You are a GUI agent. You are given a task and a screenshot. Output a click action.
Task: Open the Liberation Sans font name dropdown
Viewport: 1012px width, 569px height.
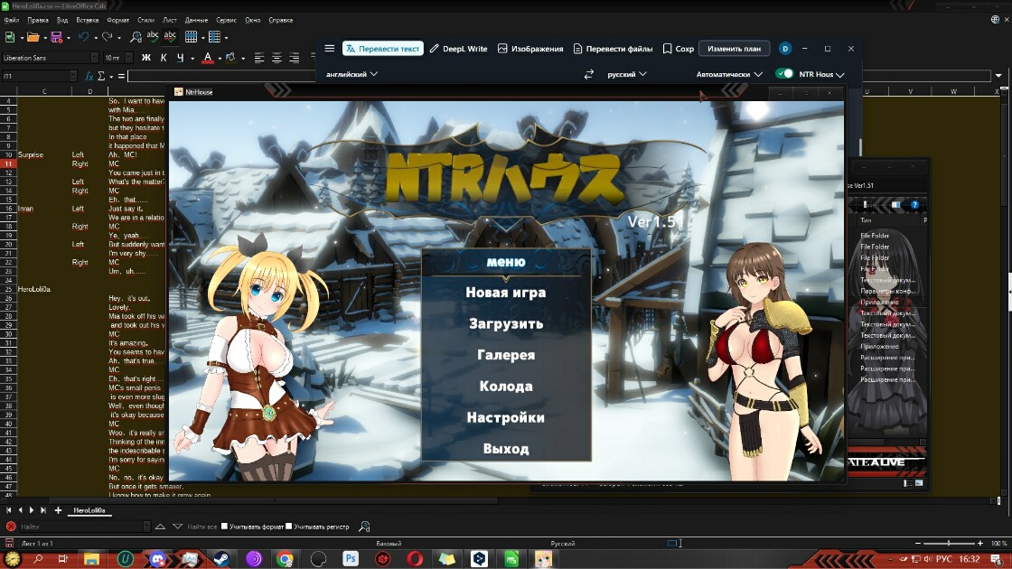click(94, 58)
